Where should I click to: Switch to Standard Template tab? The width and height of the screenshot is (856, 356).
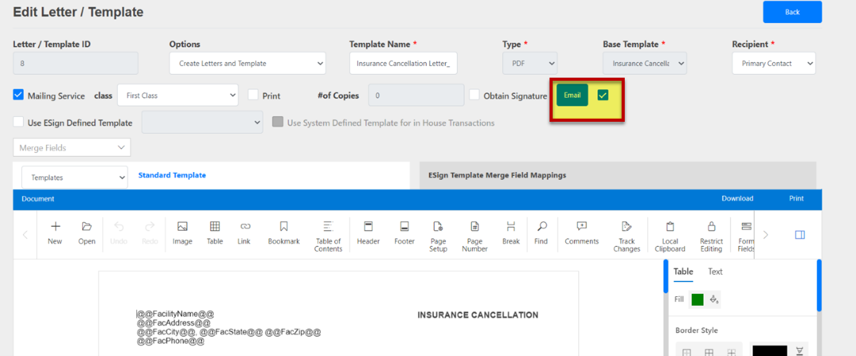coord(172,175)
